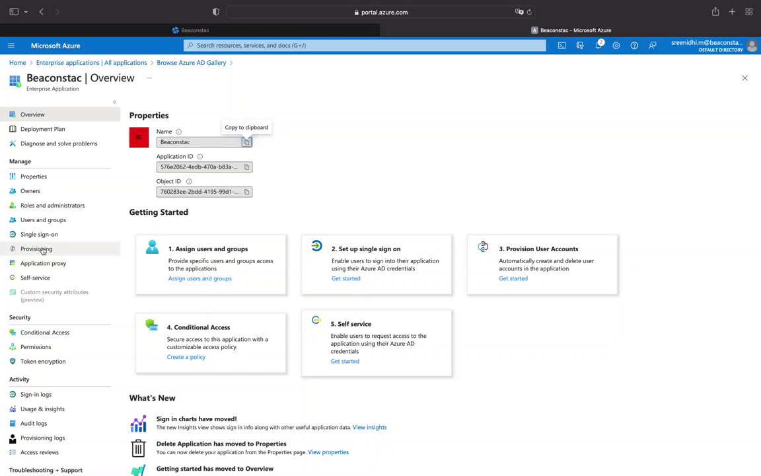Open the ellipsis more options next to Overview title
Screen dimensions: 761x476
149,78
